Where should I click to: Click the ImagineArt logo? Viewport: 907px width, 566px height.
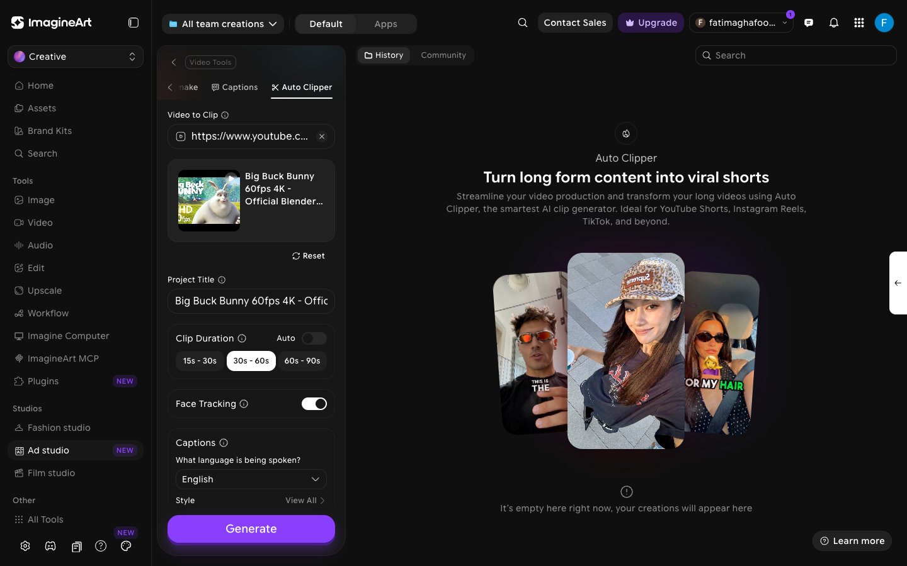(x=52, y=23)
